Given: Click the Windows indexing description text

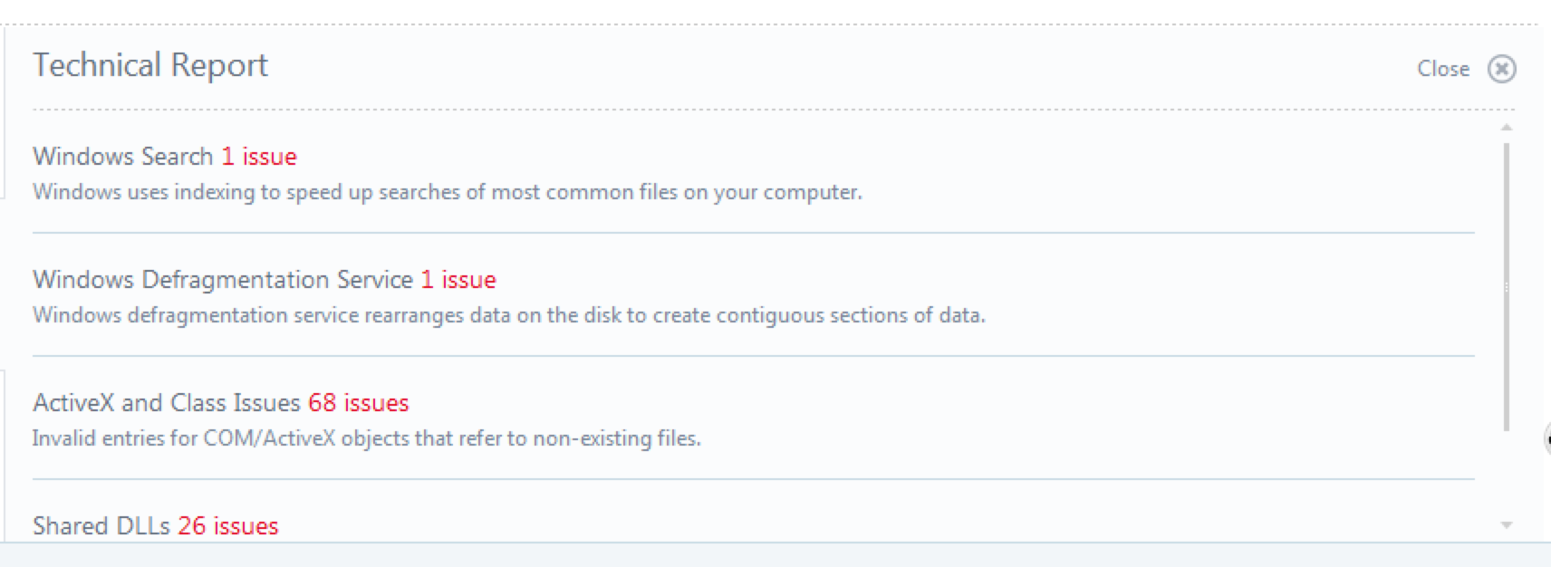Looking at the screenshot, I should point(447,192).
